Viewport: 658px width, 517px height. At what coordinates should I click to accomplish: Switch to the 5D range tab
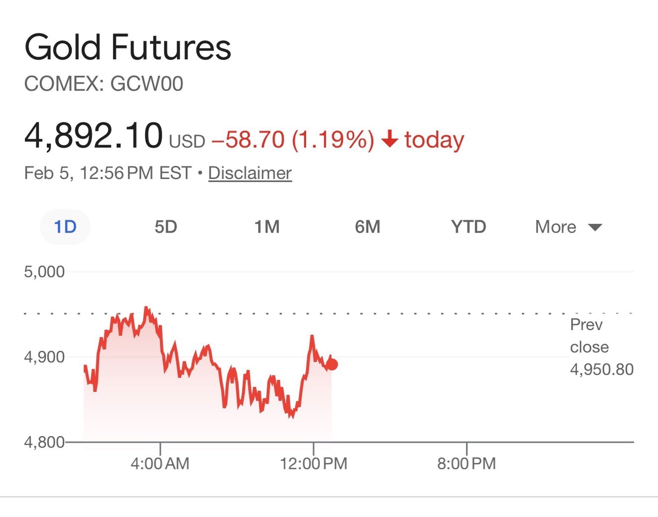[x=166, y=227]
